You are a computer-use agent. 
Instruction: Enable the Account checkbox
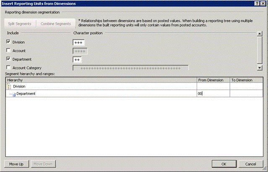pos(8,50)
